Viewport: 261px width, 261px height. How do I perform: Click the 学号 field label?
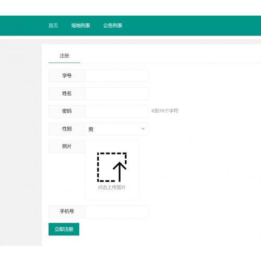pos(67,76)
